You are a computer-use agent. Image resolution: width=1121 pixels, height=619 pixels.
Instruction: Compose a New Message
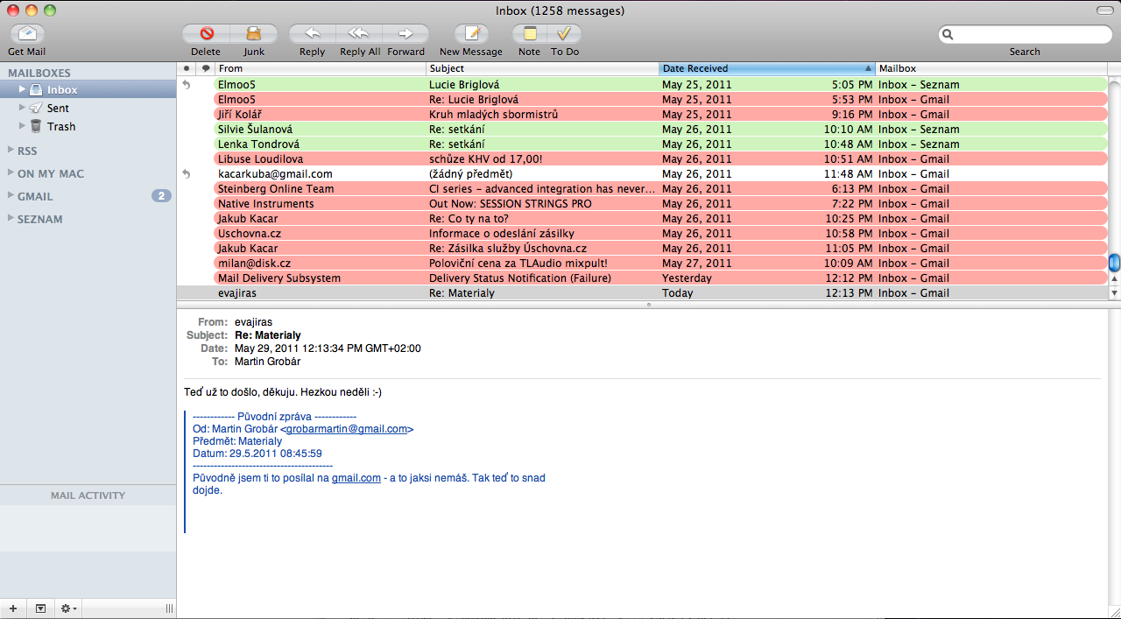click(x=471, y=34)
